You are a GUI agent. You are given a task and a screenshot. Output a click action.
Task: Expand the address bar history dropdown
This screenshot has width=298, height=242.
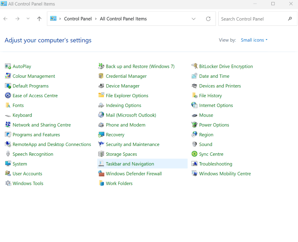[194, 19]
